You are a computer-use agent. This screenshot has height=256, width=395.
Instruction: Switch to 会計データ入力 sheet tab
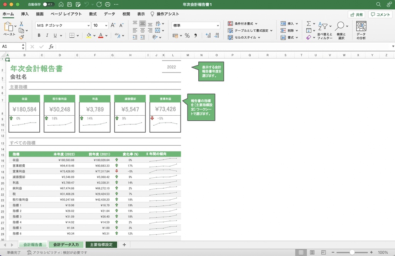point(66,245)
